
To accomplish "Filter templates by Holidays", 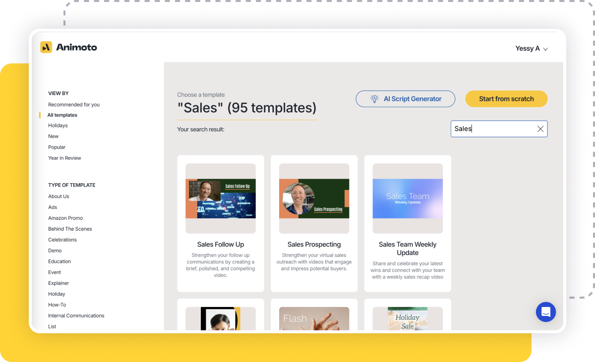I will (x=58, y=125).
